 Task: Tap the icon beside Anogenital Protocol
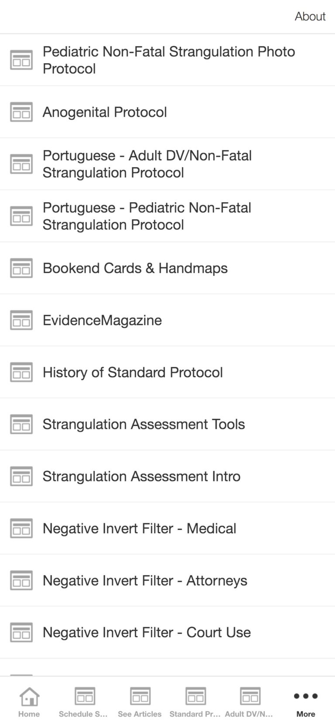[x=21, y=112]
